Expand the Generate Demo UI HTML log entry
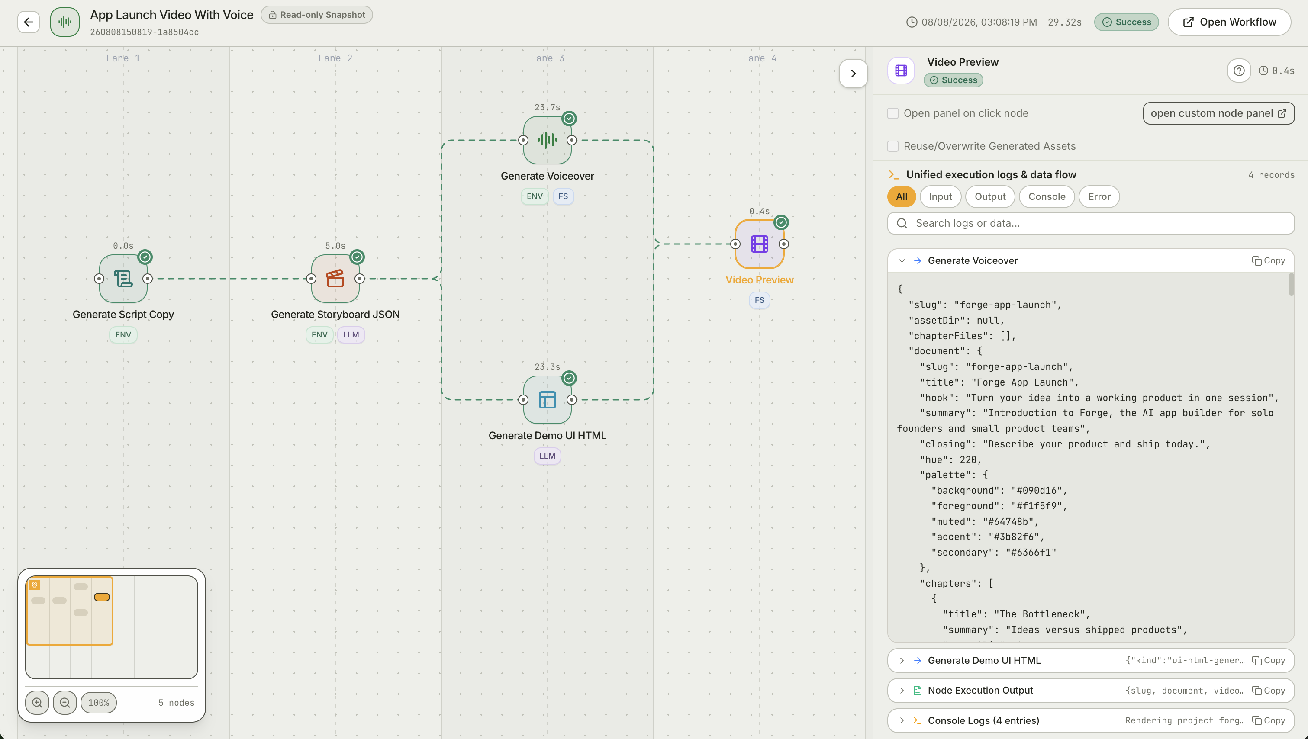Screen dimensions: 1308x739 [x=902, y=661]
